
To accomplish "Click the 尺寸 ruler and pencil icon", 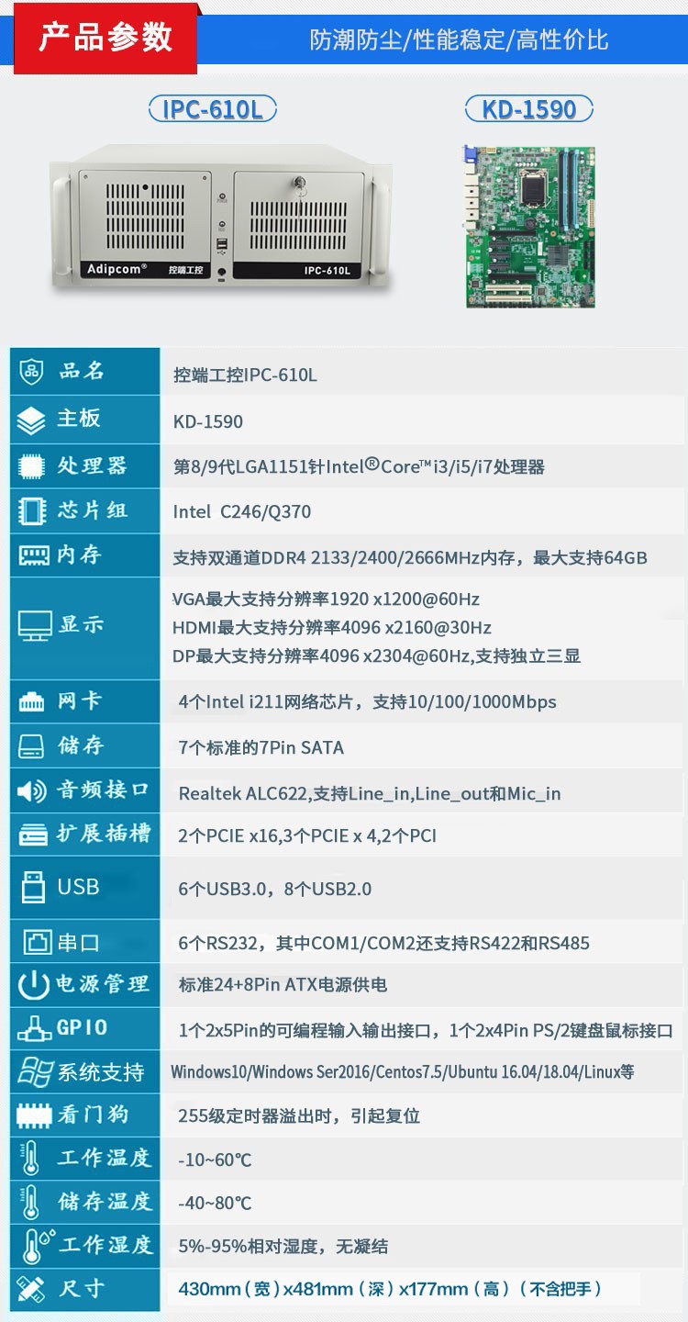I will pyautogui.click(x=31, y=1289).
